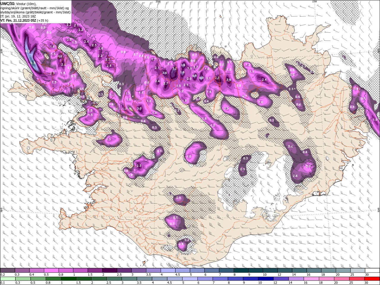Click the '25' label in the snow legend row
The width and height of the screenshot is (380, 285).
(352, 275)
